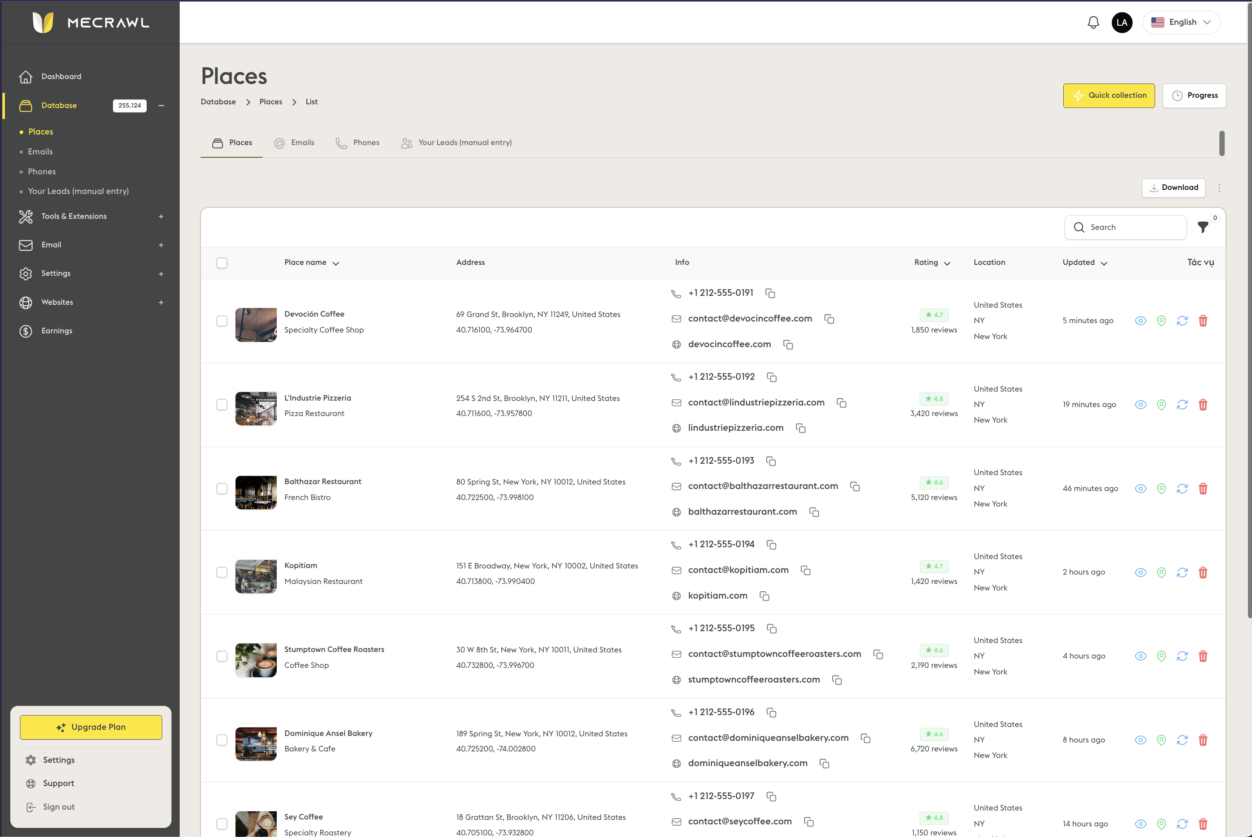This screenshot has height=837, width=1252.
Task: Delete the Devoción Coffee row
Action: pyautogui.click(x=1203, y=321)
